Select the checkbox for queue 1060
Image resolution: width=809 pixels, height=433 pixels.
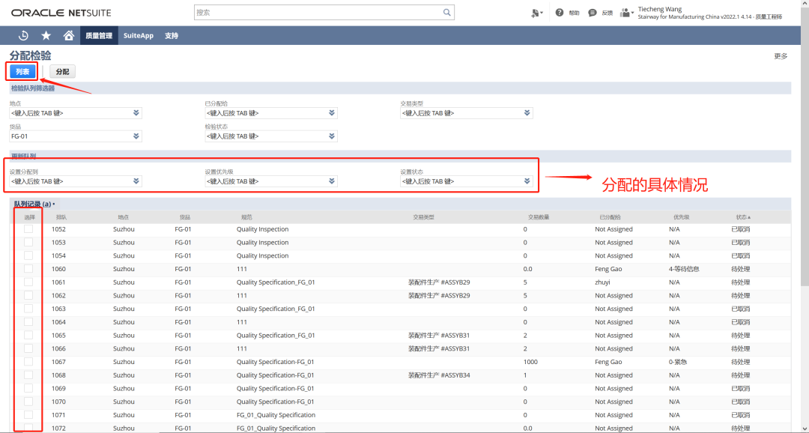point(28,269)
